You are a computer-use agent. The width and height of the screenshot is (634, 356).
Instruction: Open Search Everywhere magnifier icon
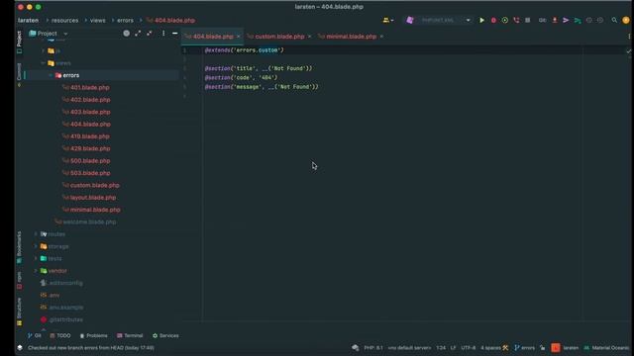614,20
